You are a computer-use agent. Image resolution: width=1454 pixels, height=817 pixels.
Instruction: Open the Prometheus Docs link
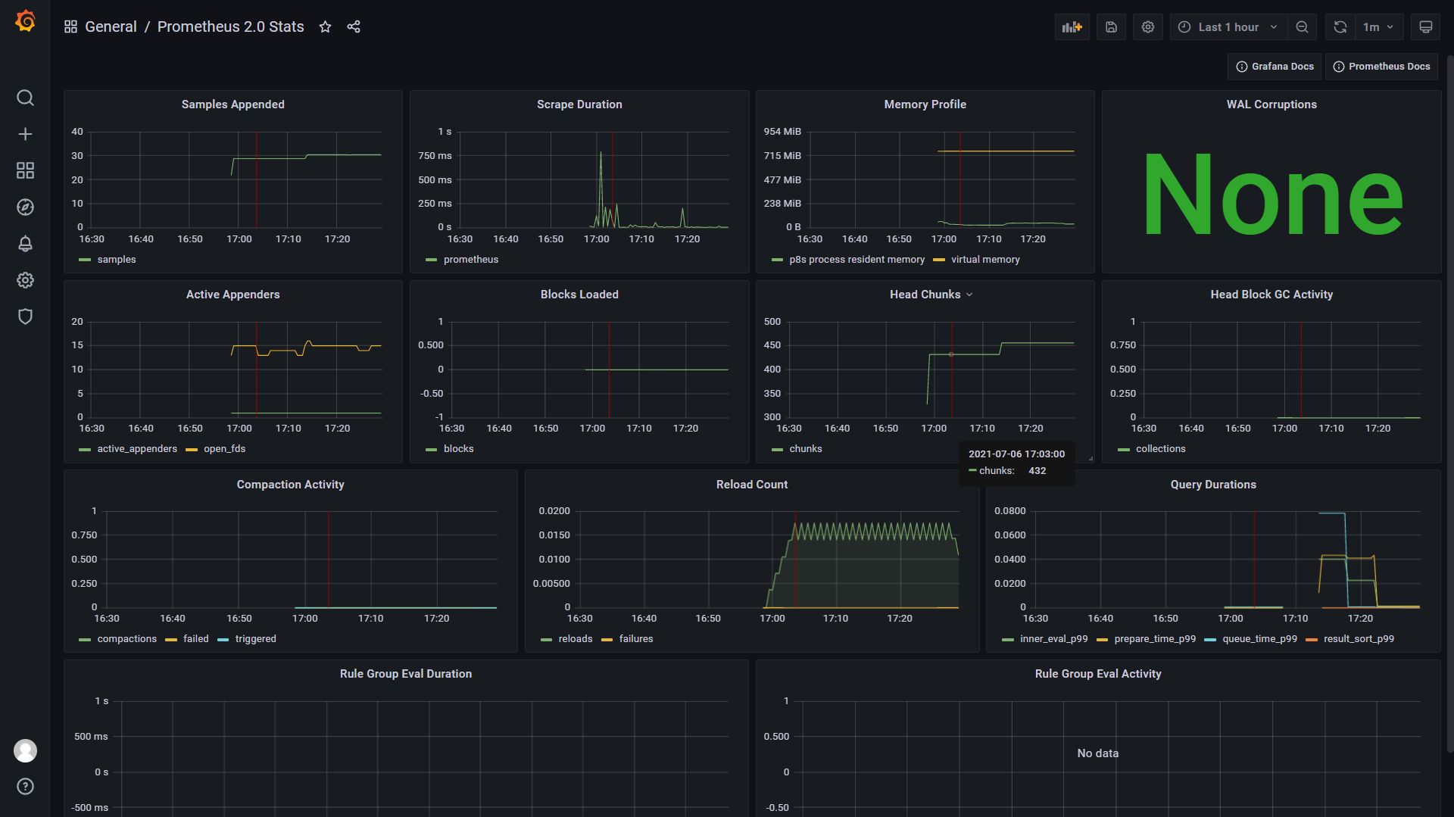[1381, 66]
